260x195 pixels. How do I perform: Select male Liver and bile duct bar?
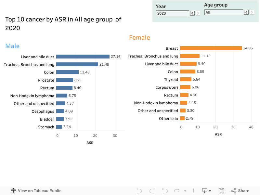pyautogui.click(x=83, y=57)
